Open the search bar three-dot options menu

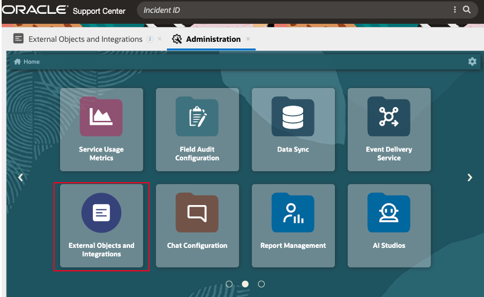pyautogui.click(x=455, y=9)
